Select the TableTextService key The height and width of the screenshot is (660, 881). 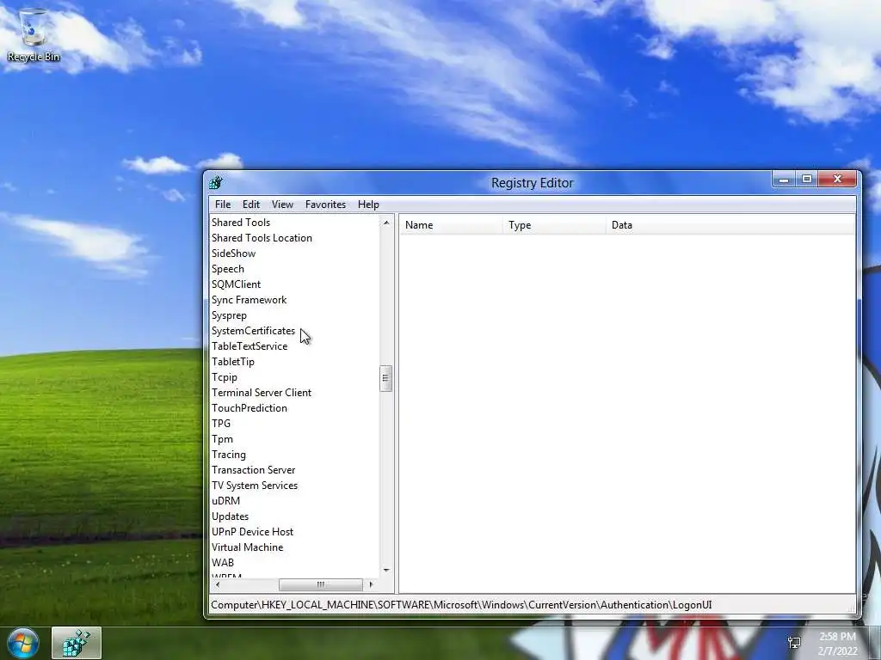tap(250, 346)
